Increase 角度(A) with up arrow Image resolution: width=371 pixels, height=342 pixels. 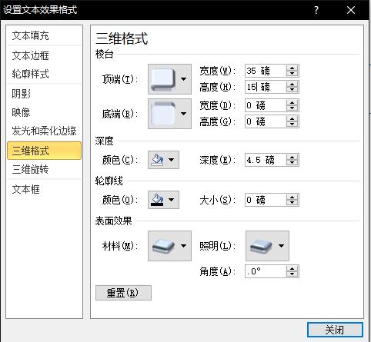pos(292,268)
